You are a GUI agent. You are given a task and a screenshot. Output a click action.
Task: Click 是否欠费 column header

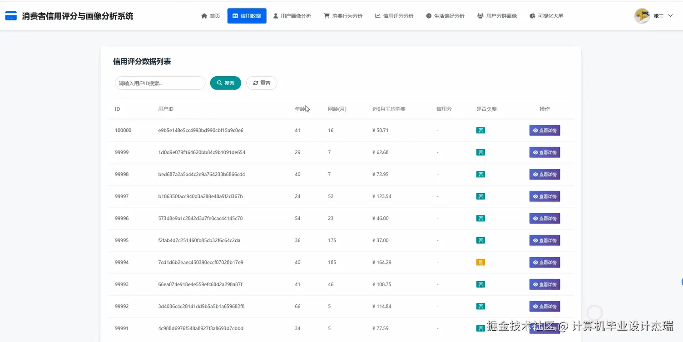(x=486, y=109)
